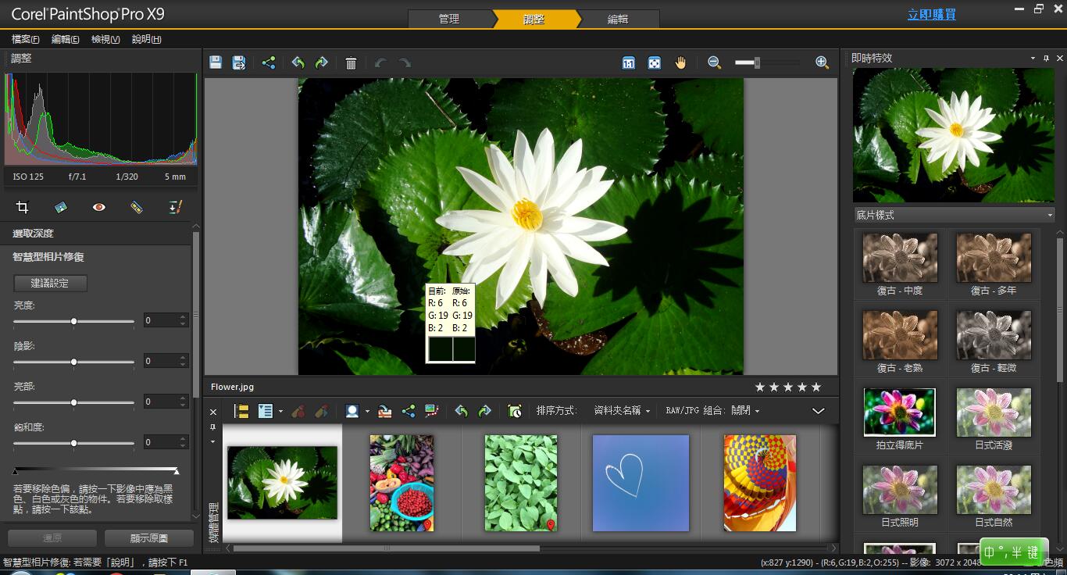Click the 飽和度 slider handle
1067x575 pixels.
click(74, 443)
